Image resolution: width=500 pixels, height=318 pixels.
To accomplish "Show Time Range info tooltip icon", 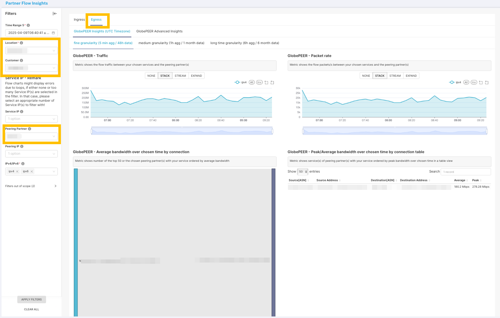I will point(28,25).
